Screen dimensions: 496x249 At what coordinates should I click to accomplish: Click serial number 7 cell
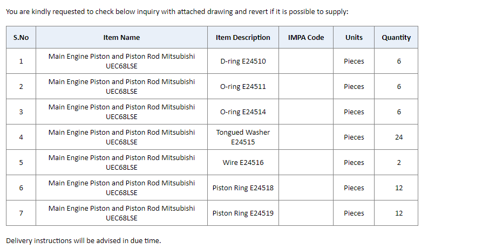coord(21,213)
